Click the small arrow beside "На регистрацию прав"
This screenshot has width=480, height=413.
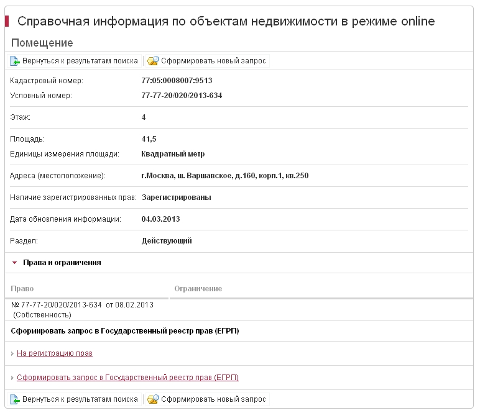click(x=12, y=354)
